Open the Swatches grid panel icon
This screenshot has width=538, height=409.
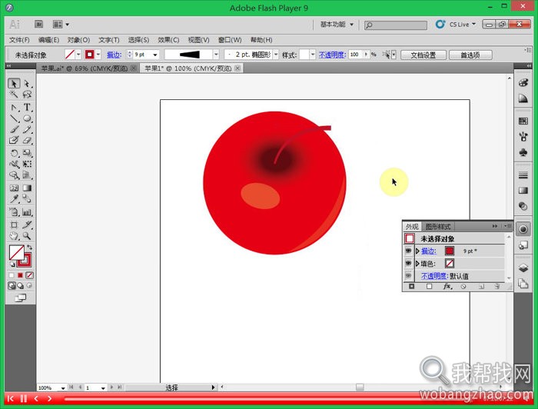click(523, 121)
